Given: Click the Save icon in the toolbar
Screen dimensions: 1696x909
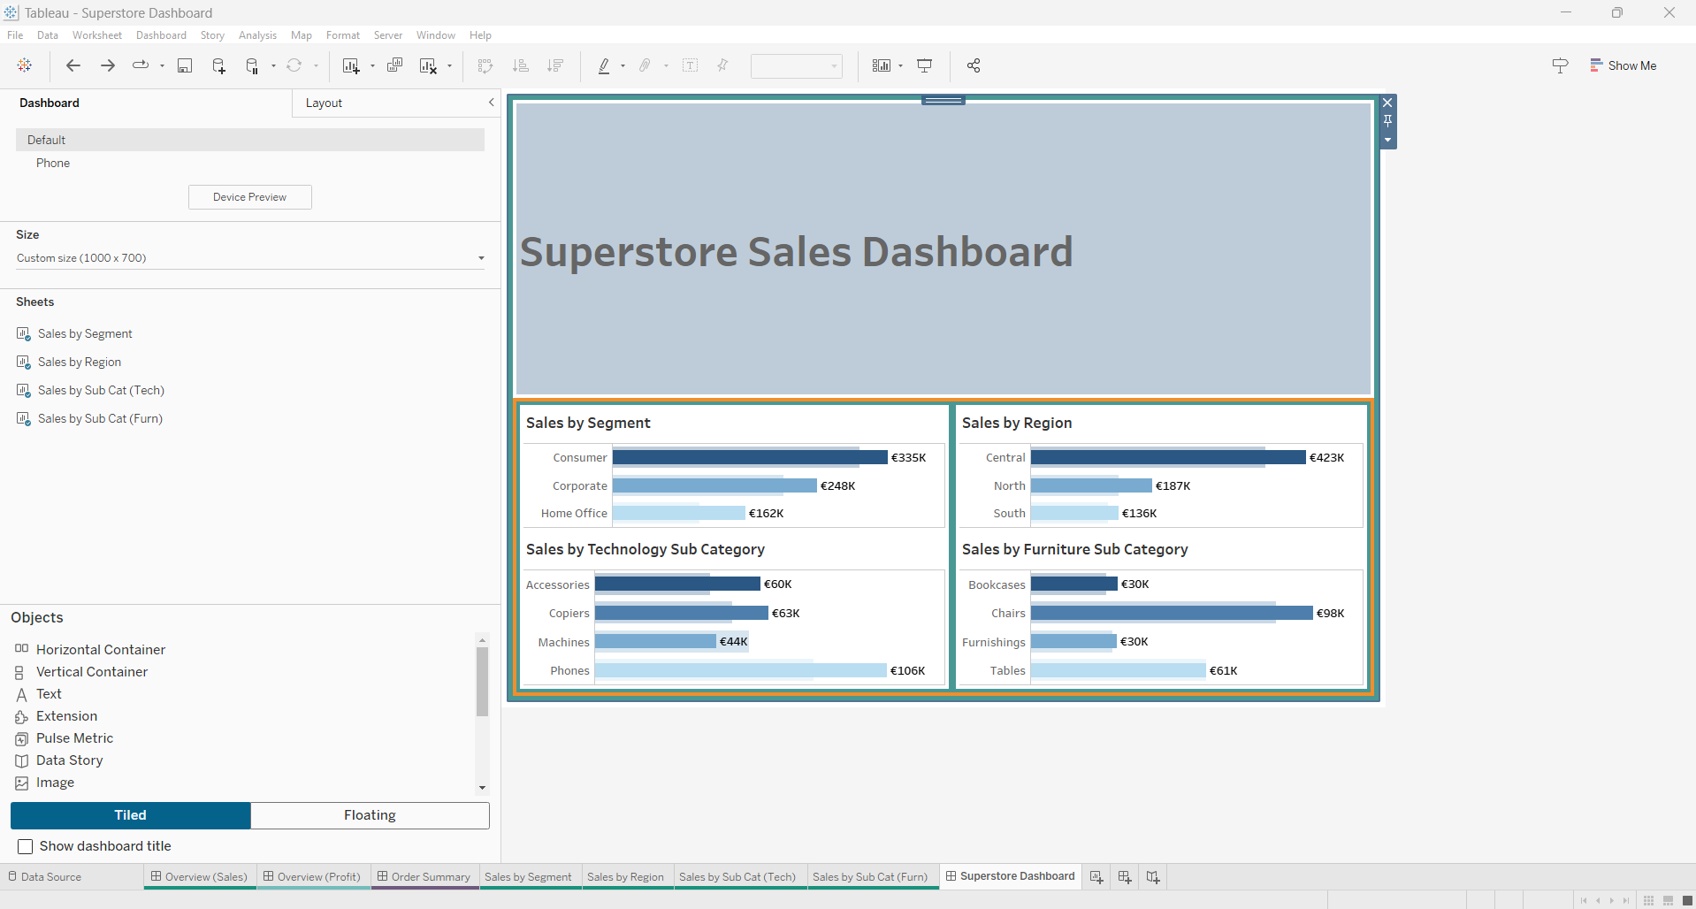Looking at the screenshot, I should point(185,65).
